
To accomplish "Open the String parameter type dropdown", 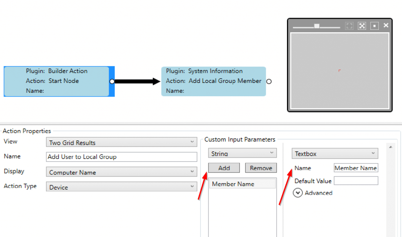I will [x=242, y=153].
